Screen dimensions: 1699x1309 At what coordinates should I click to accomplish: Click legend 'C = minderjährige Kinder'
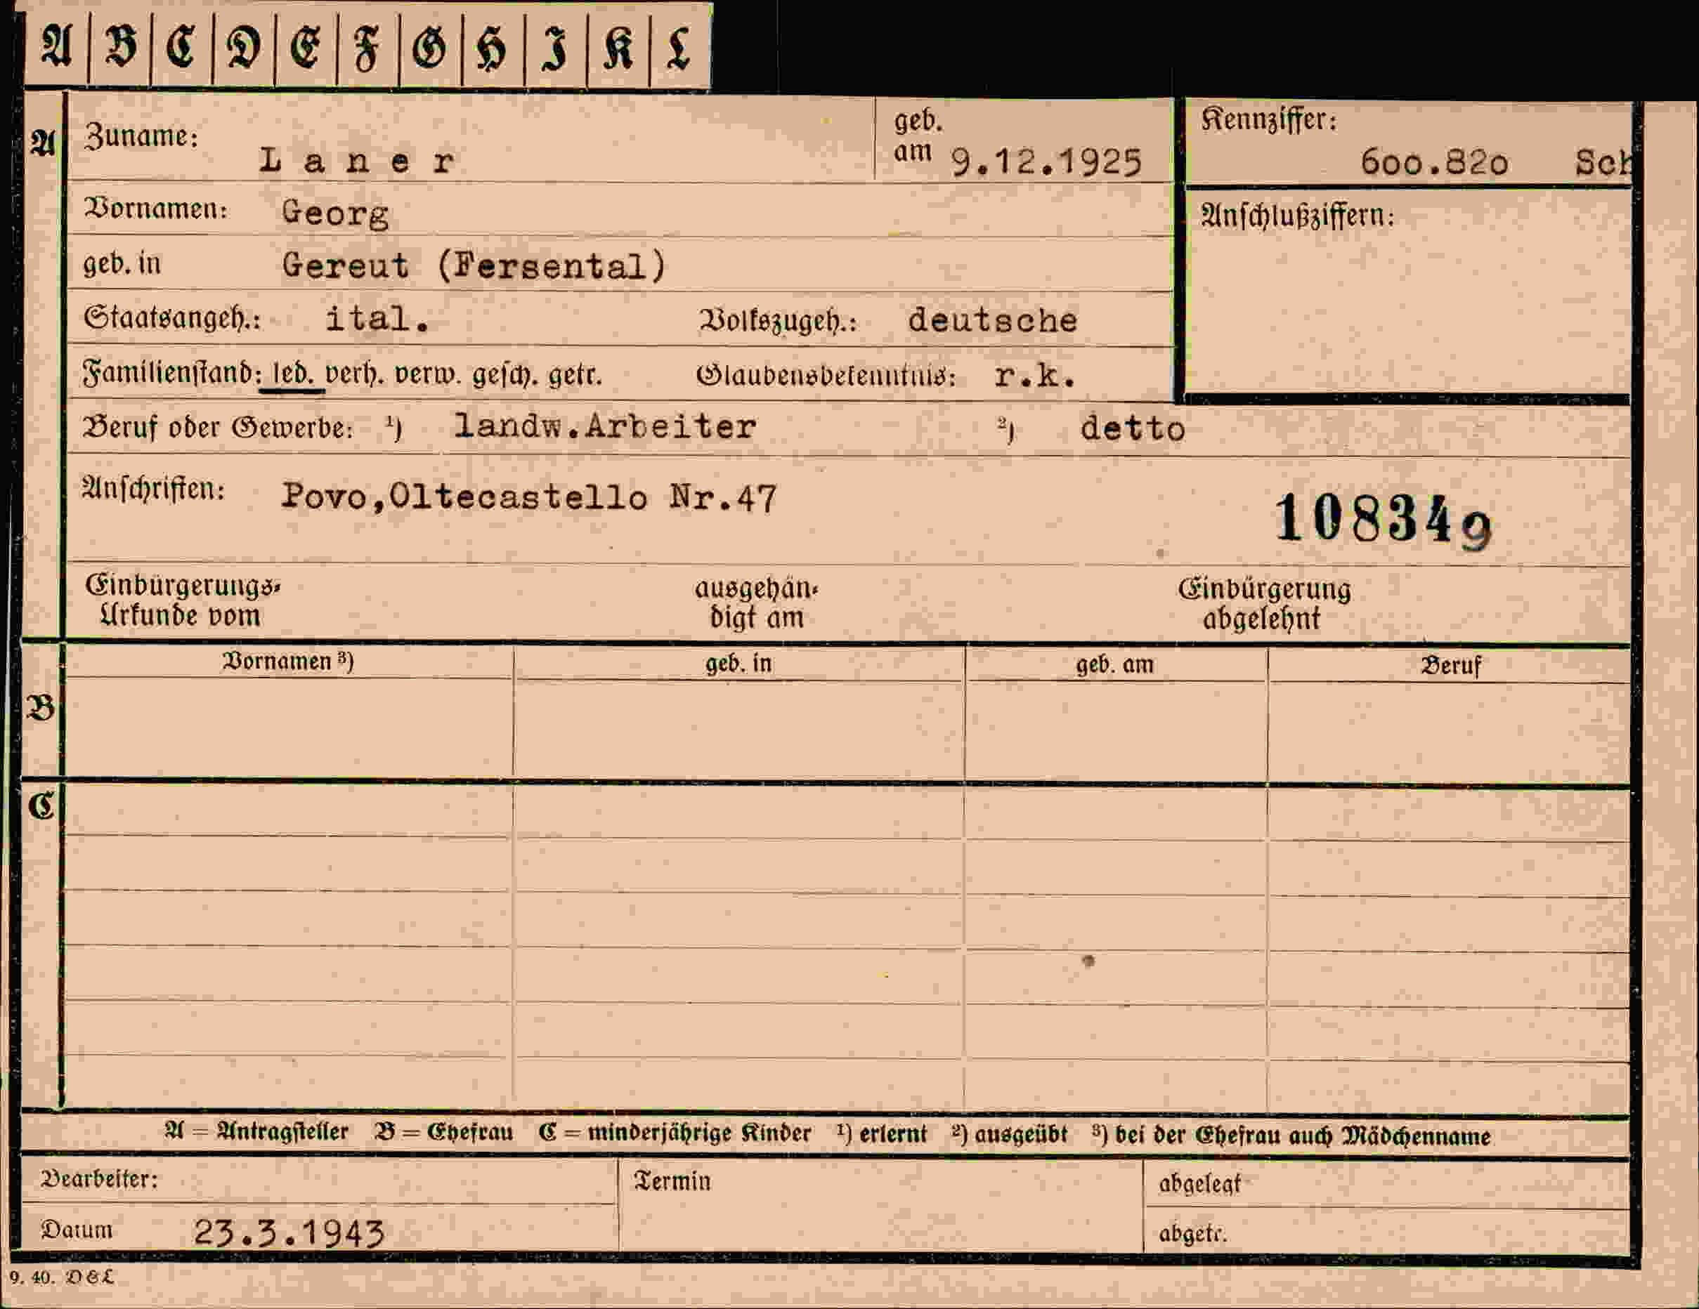coord(675,1133)
